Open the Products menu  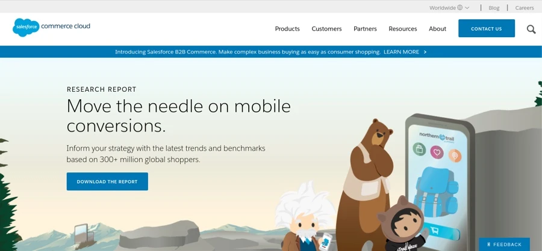pos(287,29)
